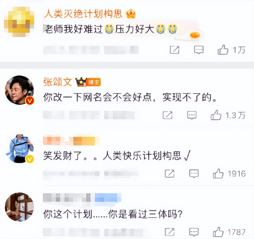
Task: Open 张颂文 profile via username
Action: 58,82
